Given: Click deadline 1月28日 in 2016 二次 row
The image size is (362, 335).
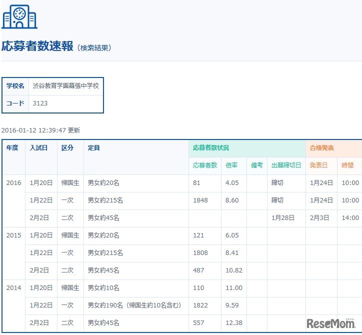Looking at the screenshot, I should [x=283, y=217].
